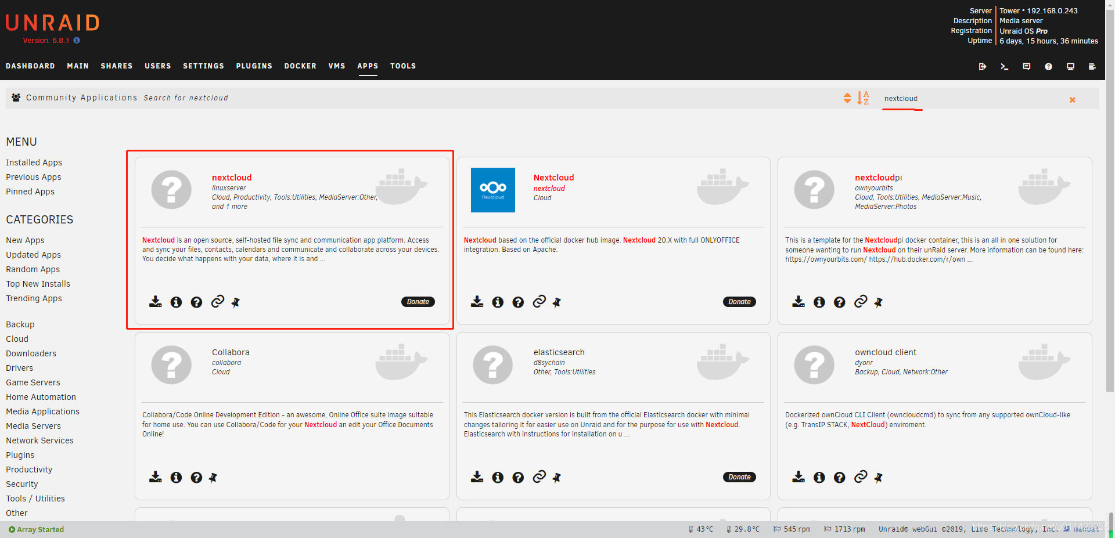Open project link icon on nextcloudpi card
This screenshot has width=1115, height=538.
pos(861,301)
